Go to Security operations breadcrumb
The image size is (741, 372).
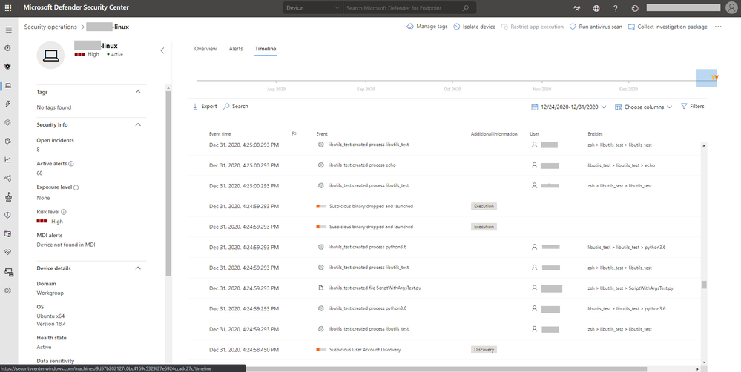click(x=50, y=27)
